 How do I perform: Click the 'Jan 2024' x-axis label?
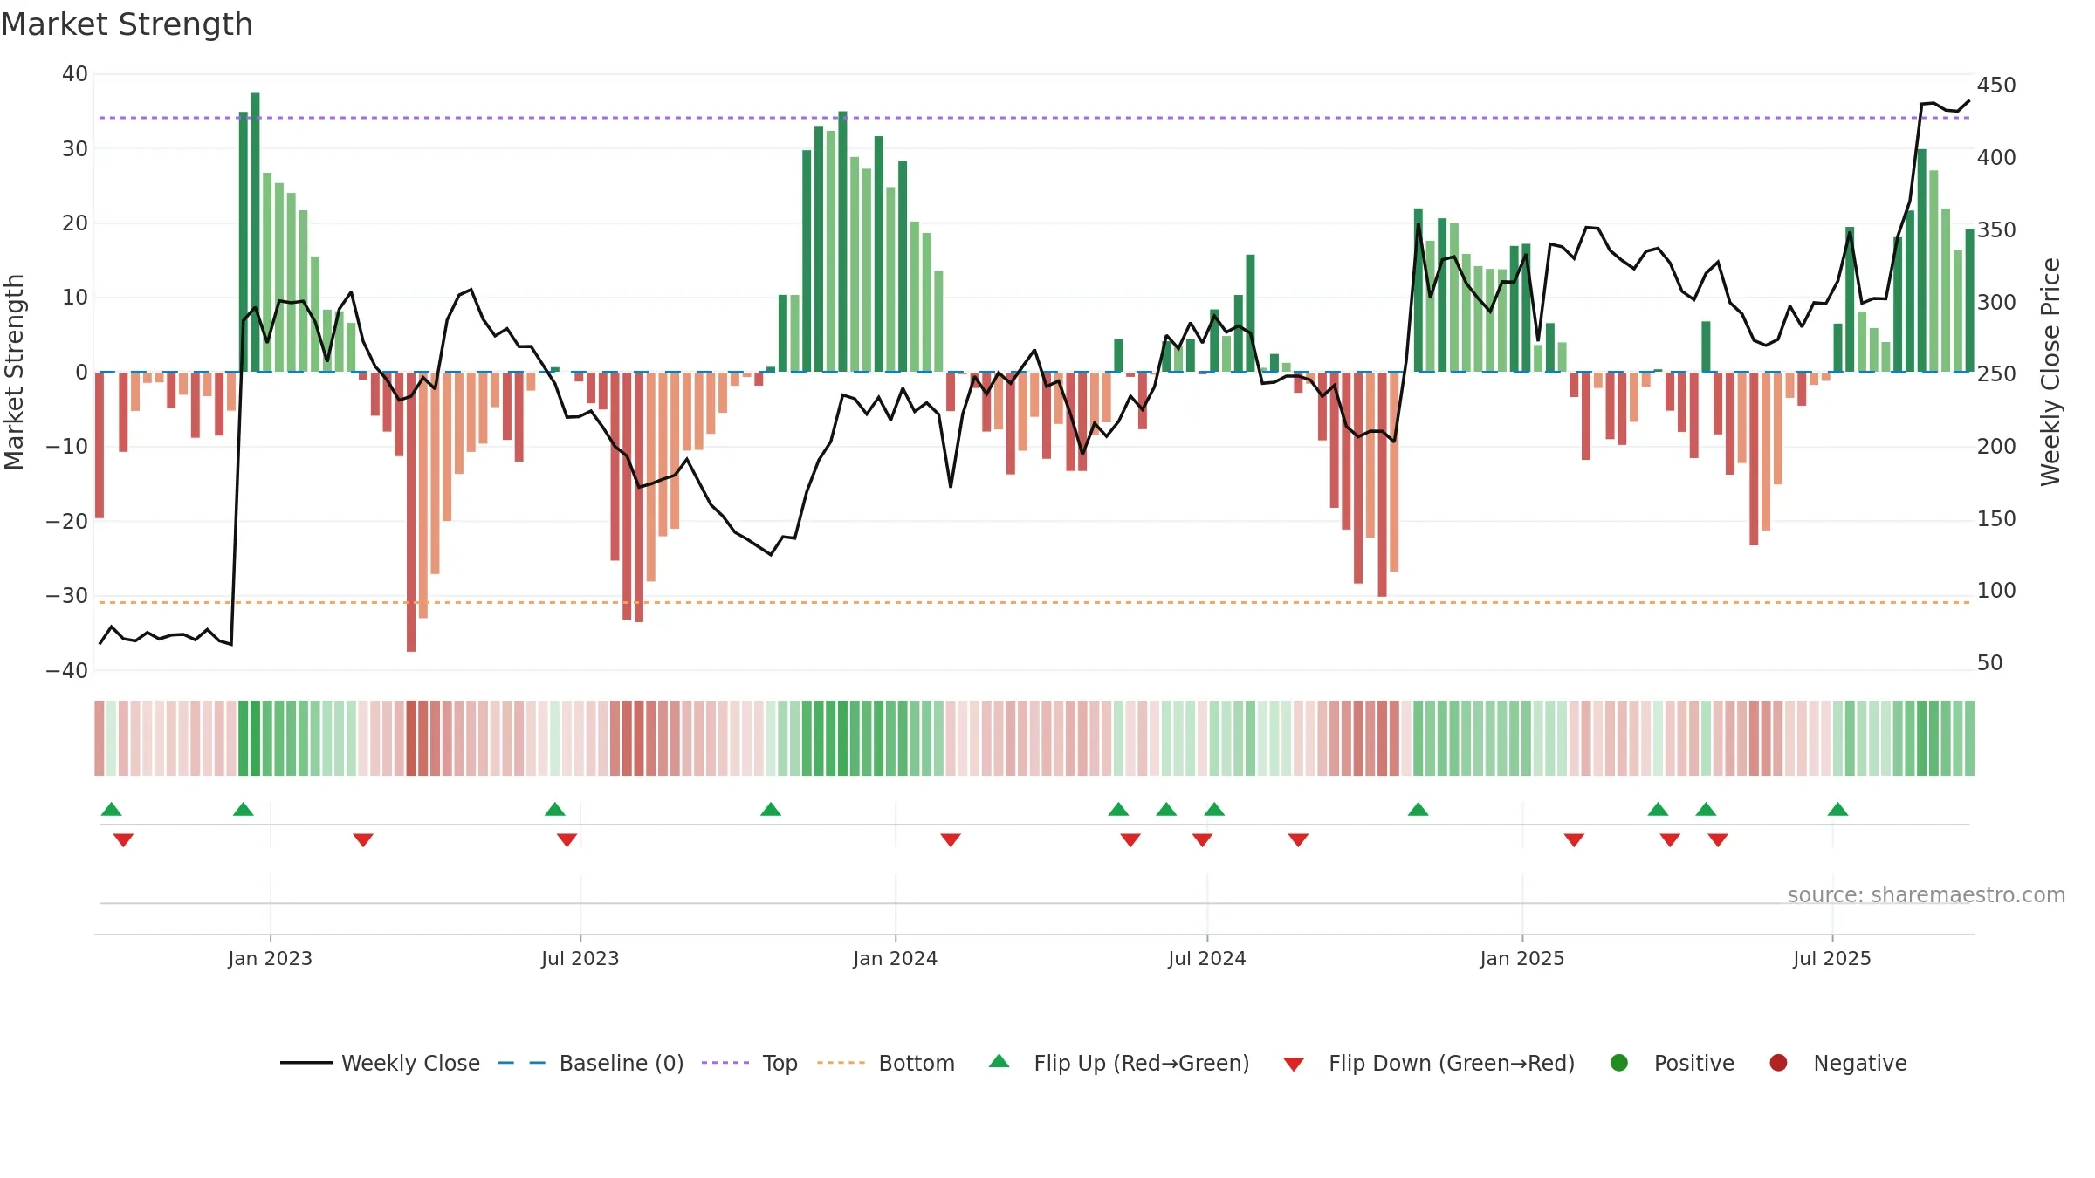pyautogui.click(x=896, y=958)
